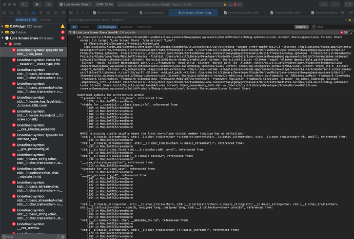Select the Issue navigator triangle icon
Image resolution: width=354 pixels, height=239 pixels.
point(33,13)
